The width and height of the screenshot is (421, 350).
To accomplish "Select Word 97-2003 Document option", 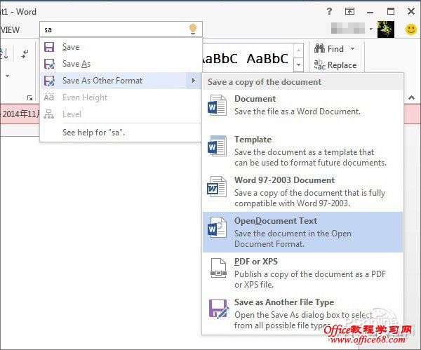I will (303, 191).
